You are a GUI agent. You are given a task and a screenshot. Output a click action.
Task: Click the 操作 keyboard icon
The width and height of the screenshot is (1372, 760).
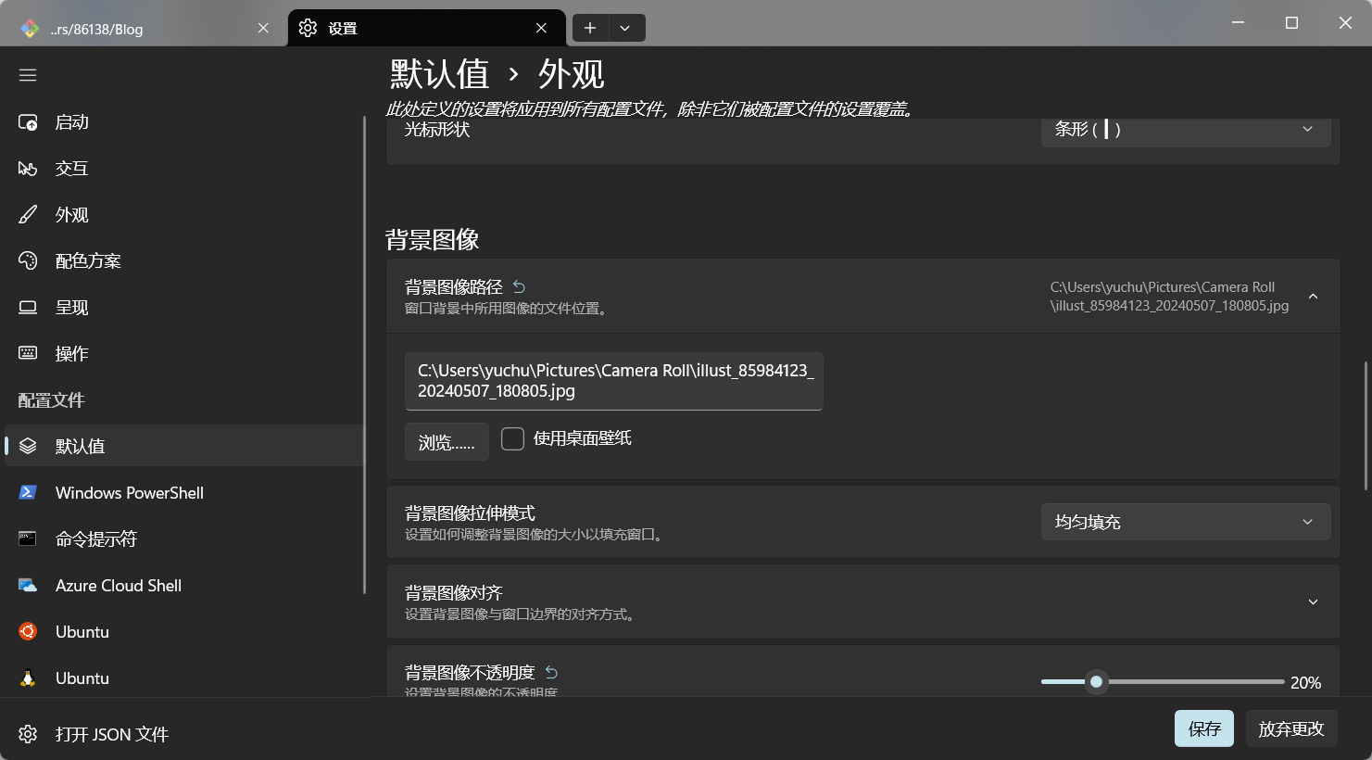tap(28, 354)
